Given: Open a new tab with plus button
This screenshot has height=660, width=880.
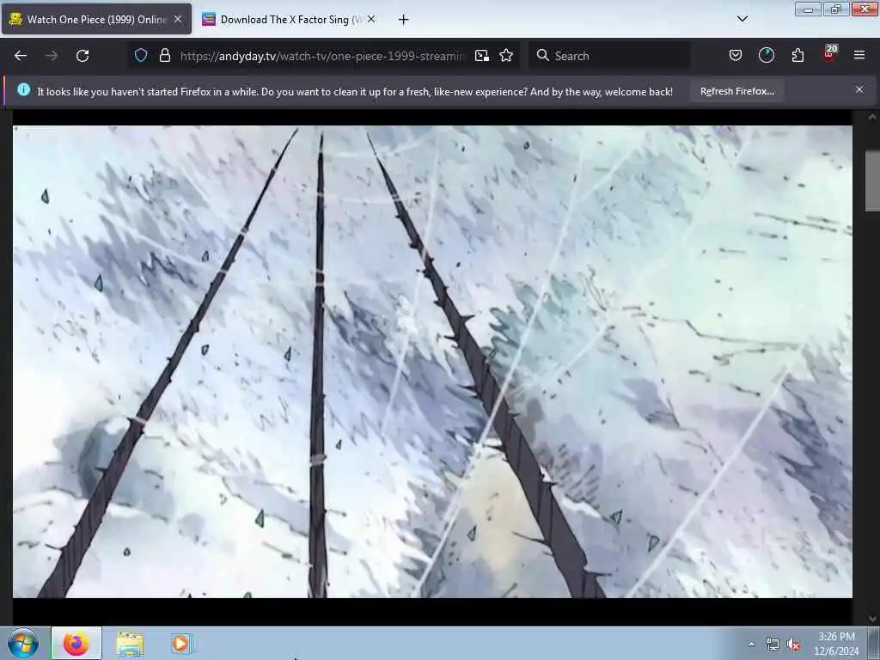Looking at the screenshot, I should tap(403, 20).
